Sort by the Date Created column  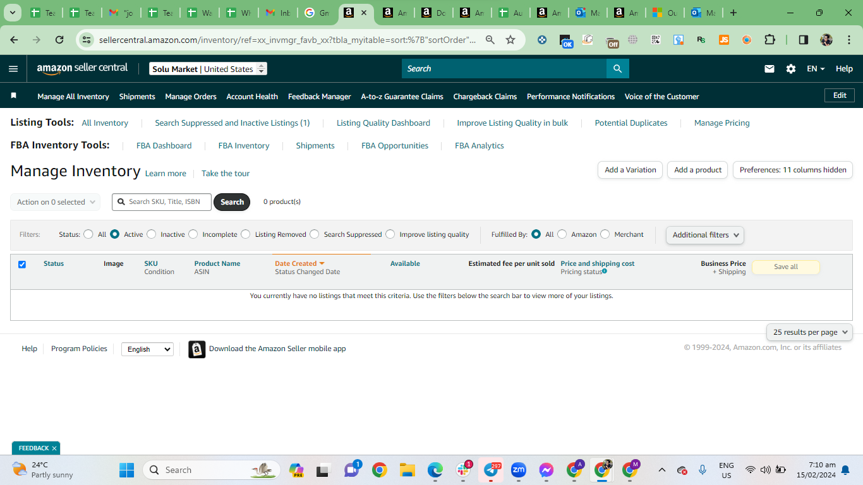tap(299, 263)
